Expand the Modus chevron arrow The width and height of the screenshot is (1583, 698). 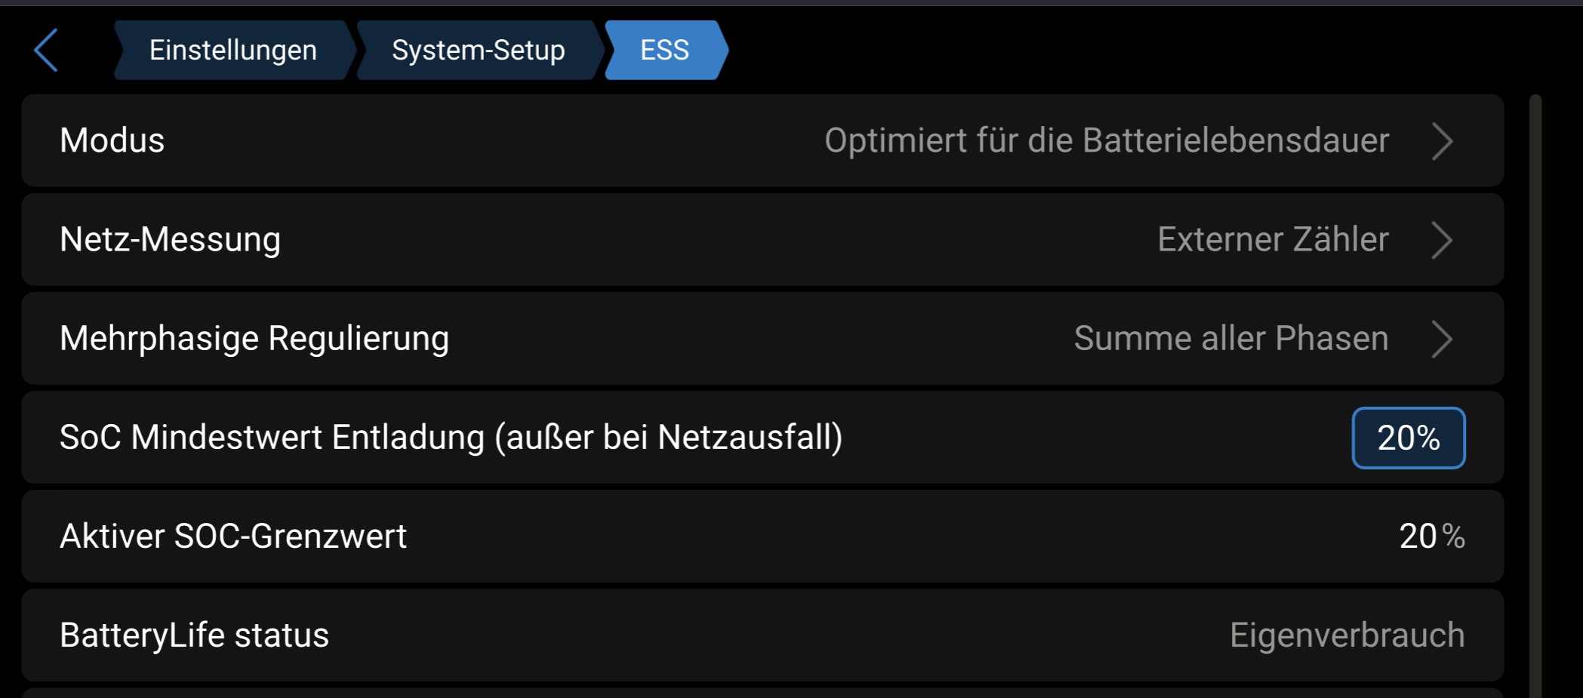point(1442,141)
